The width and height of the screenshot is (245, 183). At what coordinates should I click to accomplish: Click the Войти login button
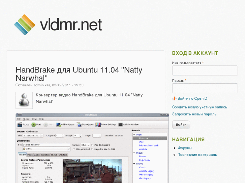point(181,125)
